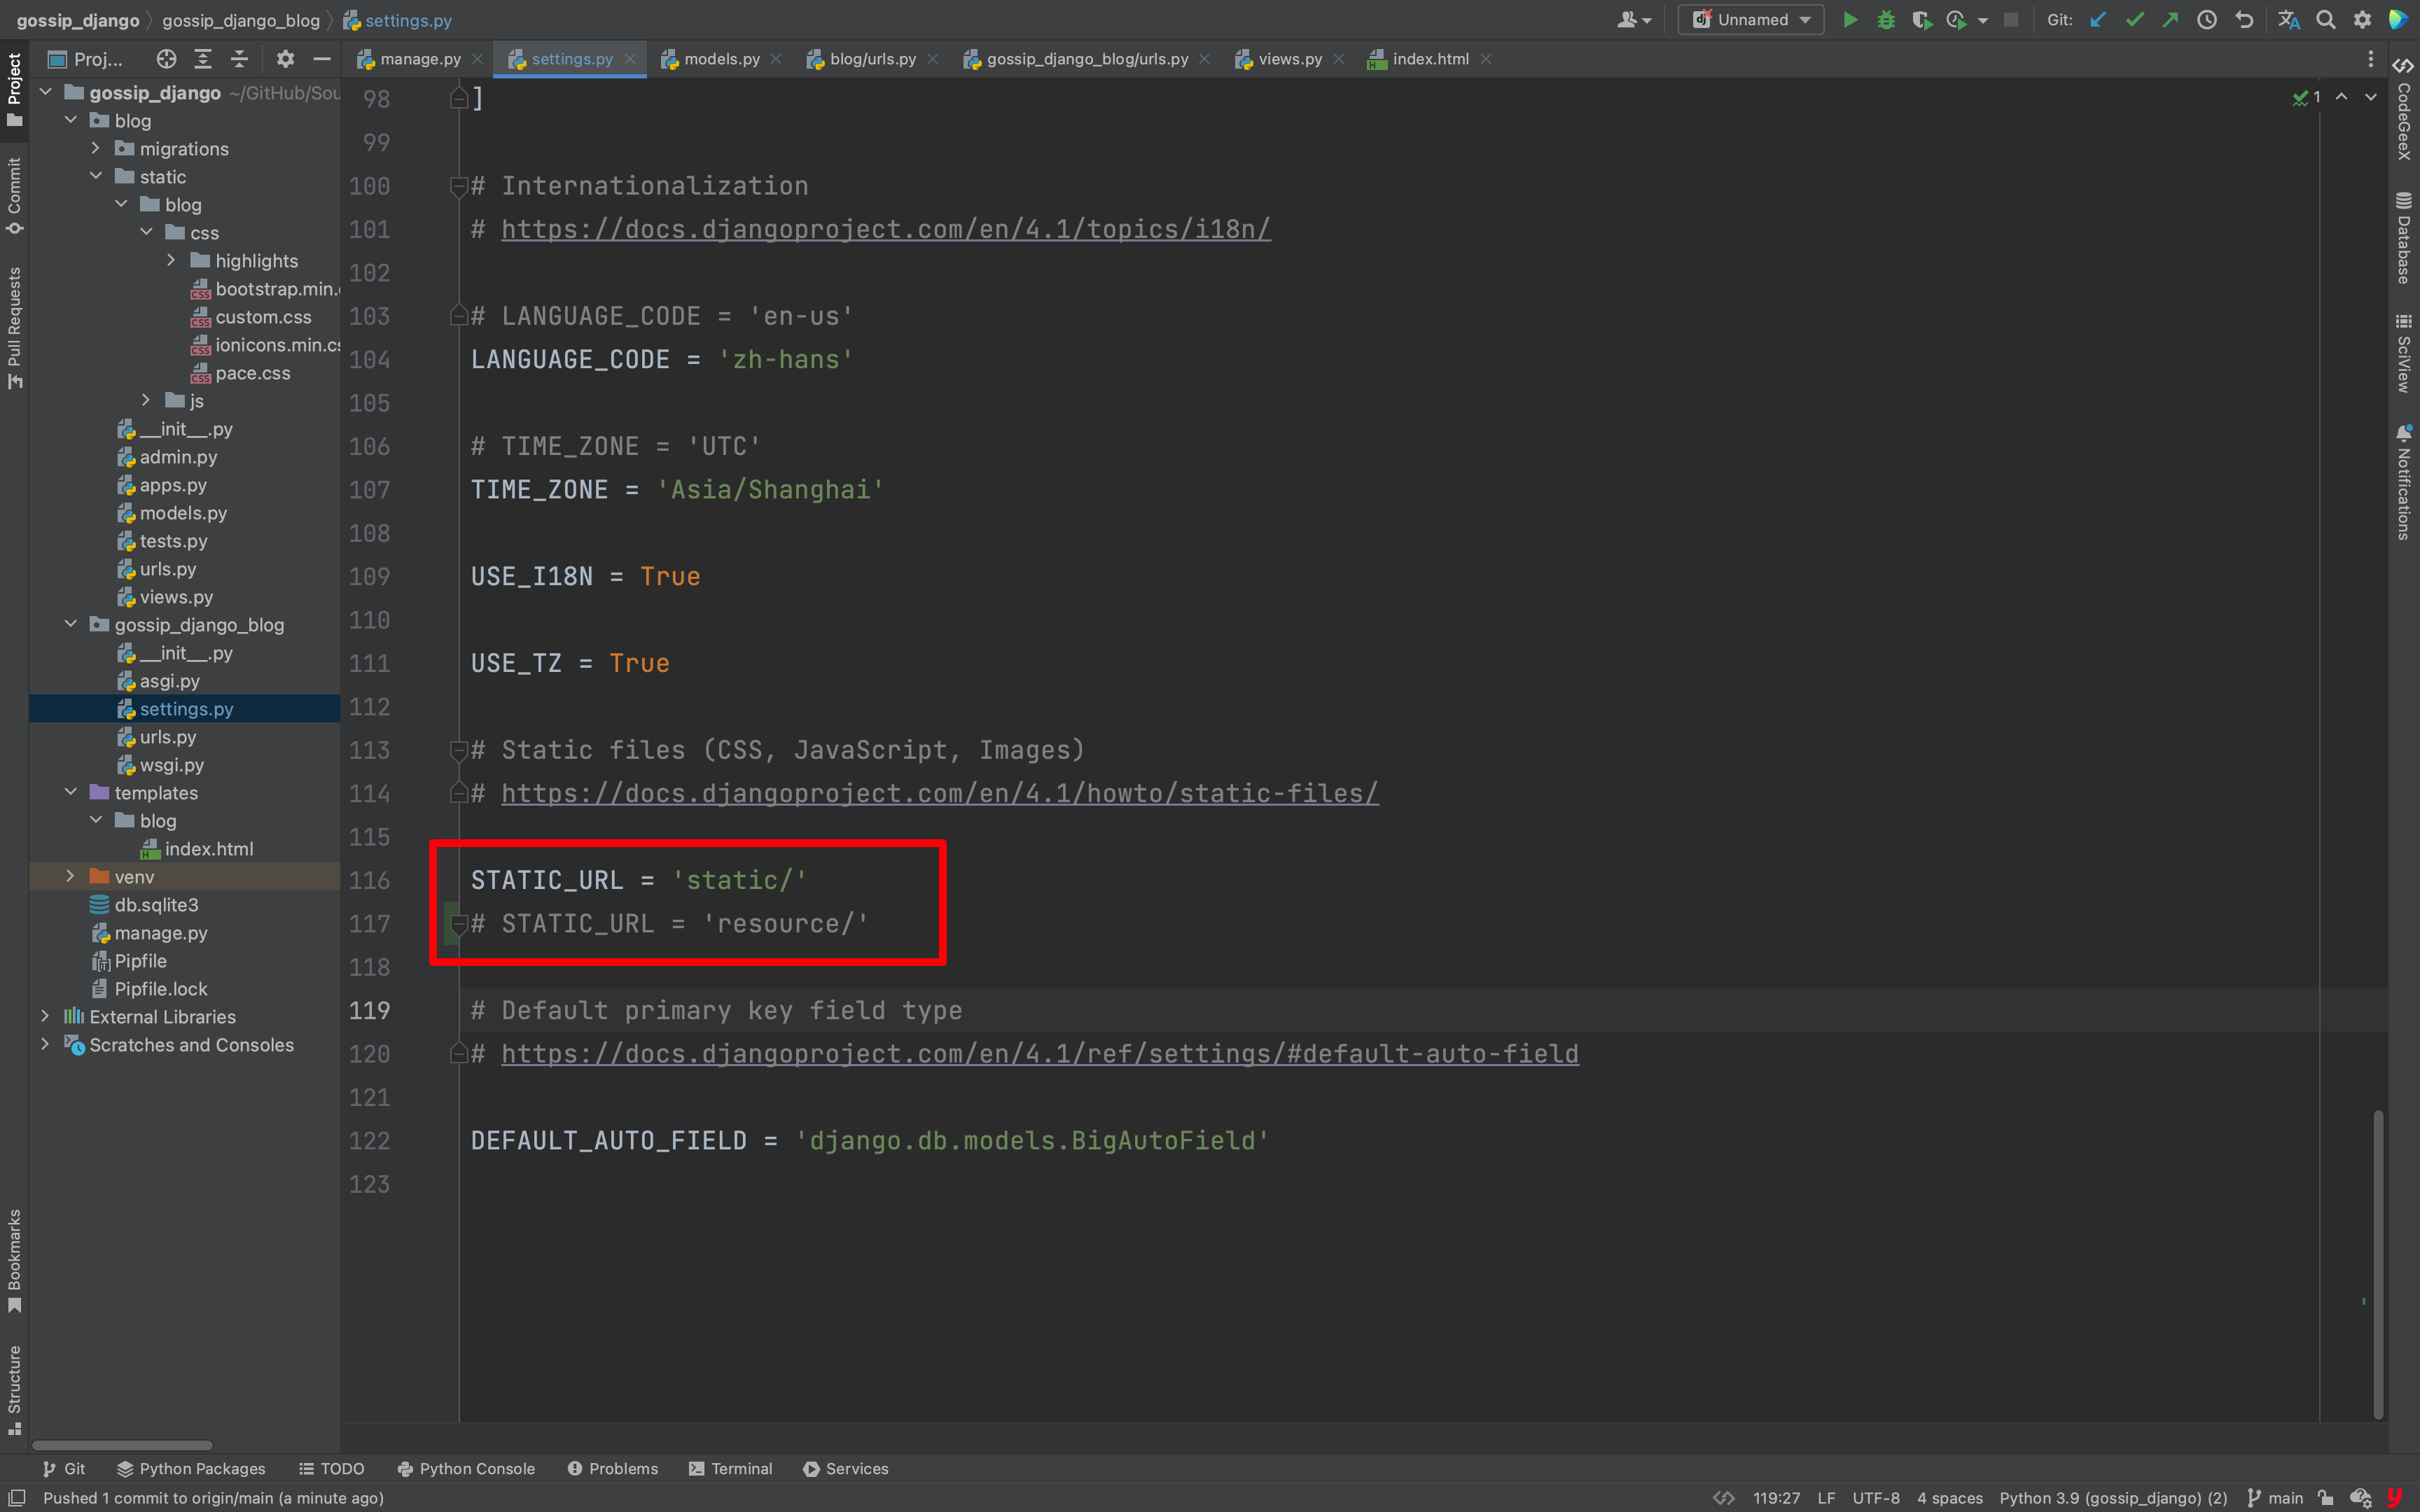Hide the Project panel with minus icon
This screenshot has width=2420, height=1512.
click(x=322, y=59)
